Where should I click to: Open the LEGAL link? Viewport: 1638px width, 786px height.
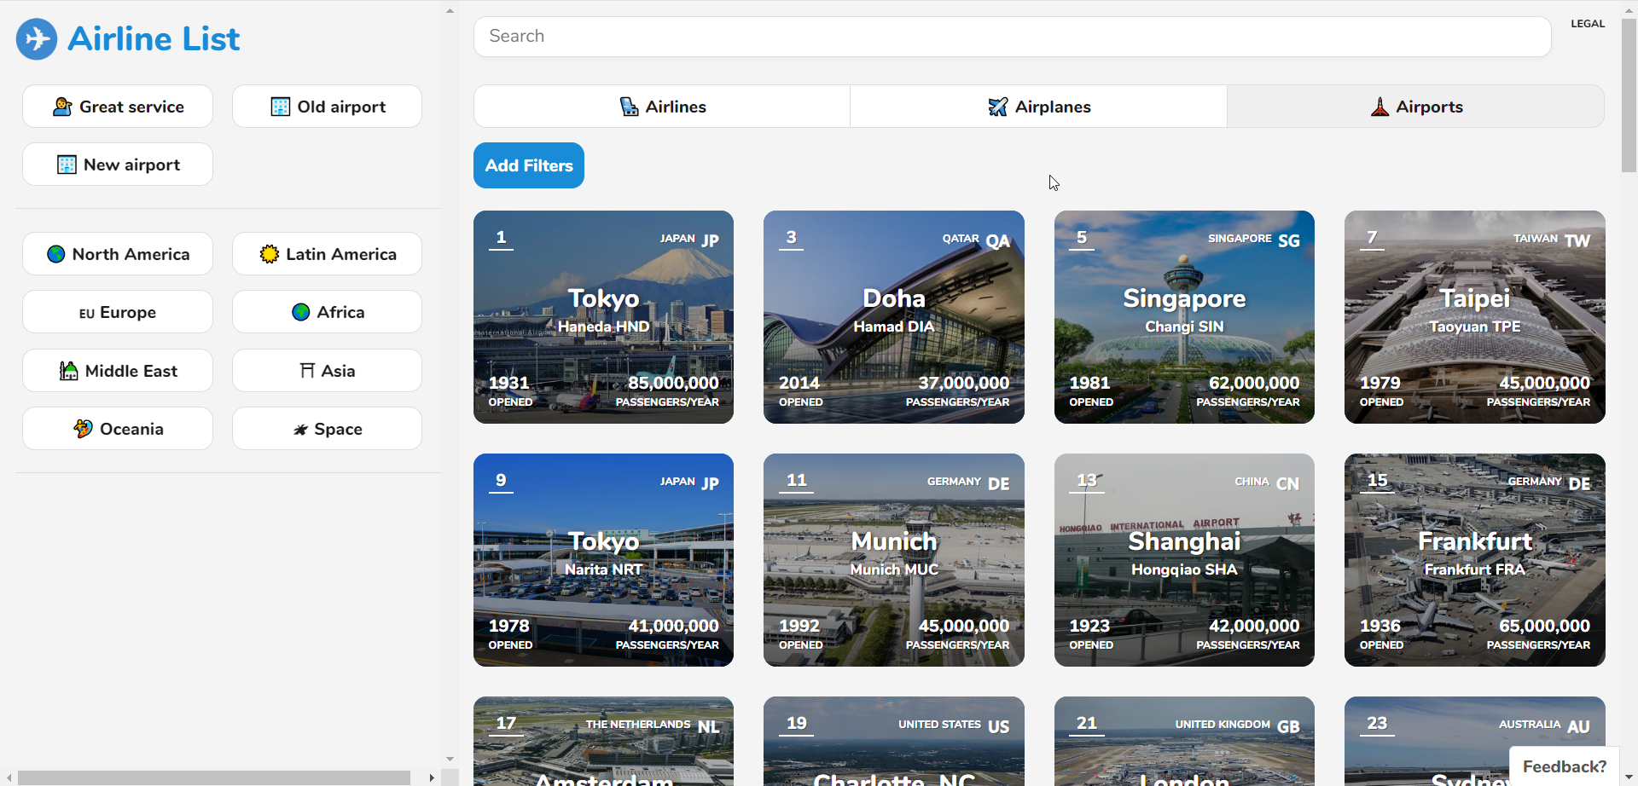pyautogui.click(x=1588, y=24)
